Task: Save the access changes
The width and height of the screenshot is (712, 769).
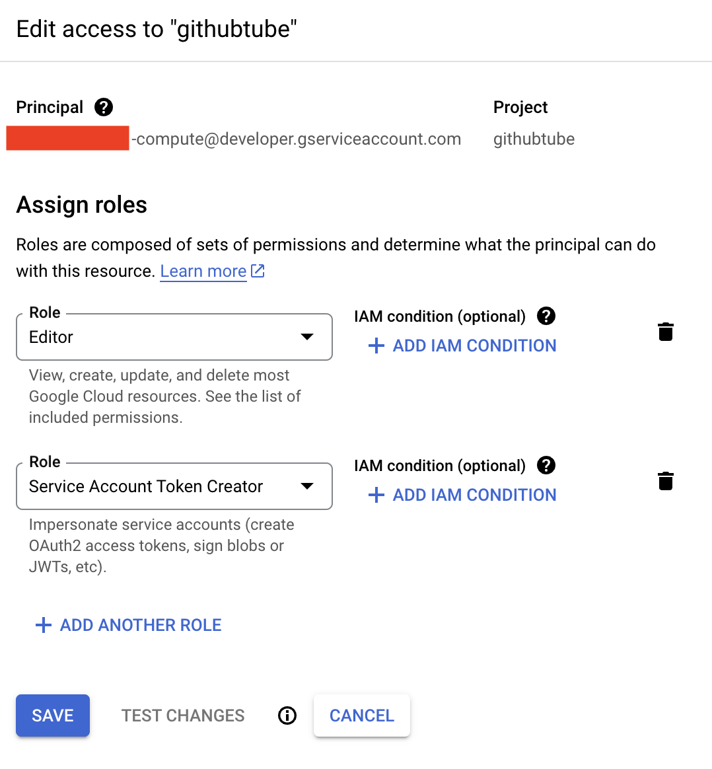Action: coord(53,715)
